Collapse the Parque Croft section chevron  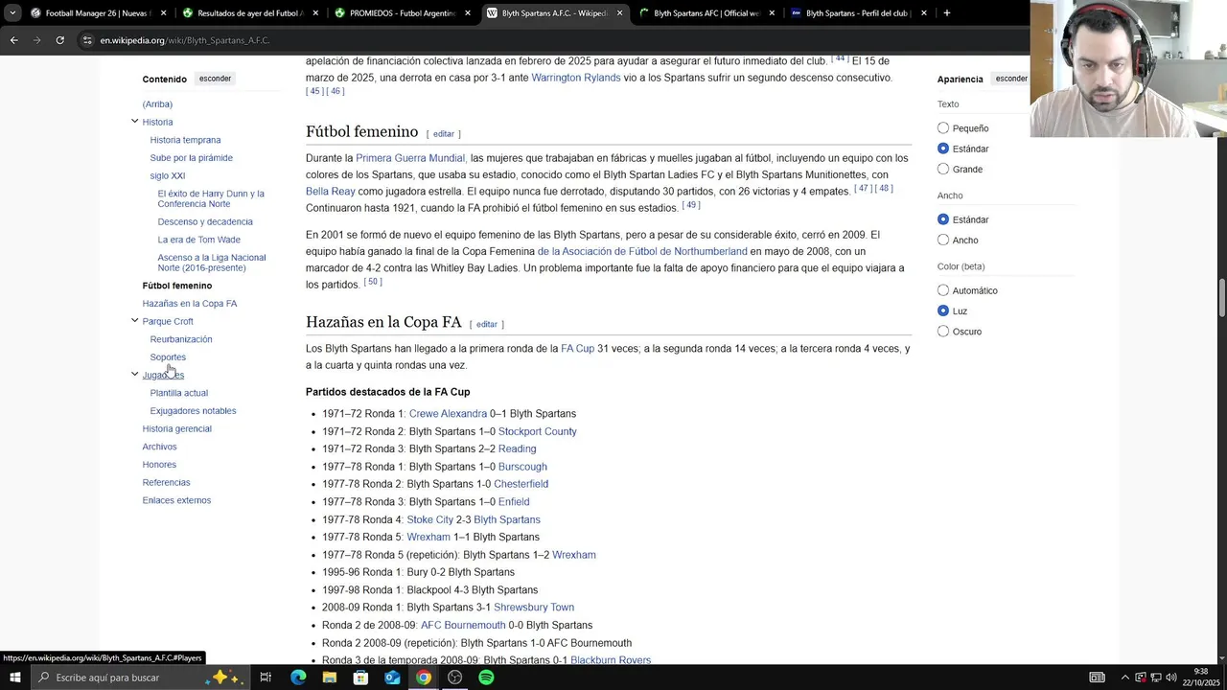coord(134,320)
